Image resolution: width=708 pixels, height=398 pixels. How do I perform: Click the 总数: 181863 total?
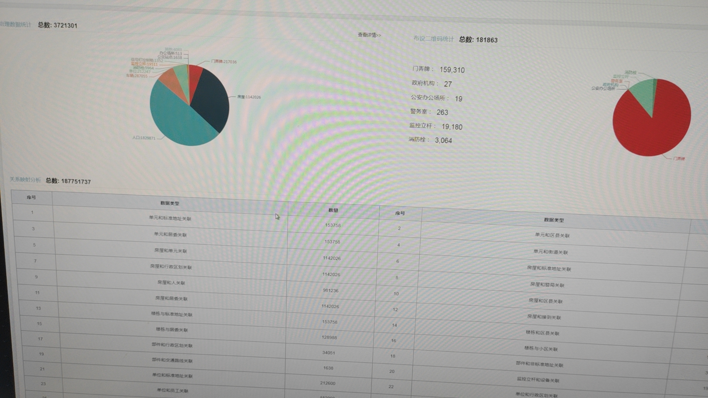[x=478, y=40]
